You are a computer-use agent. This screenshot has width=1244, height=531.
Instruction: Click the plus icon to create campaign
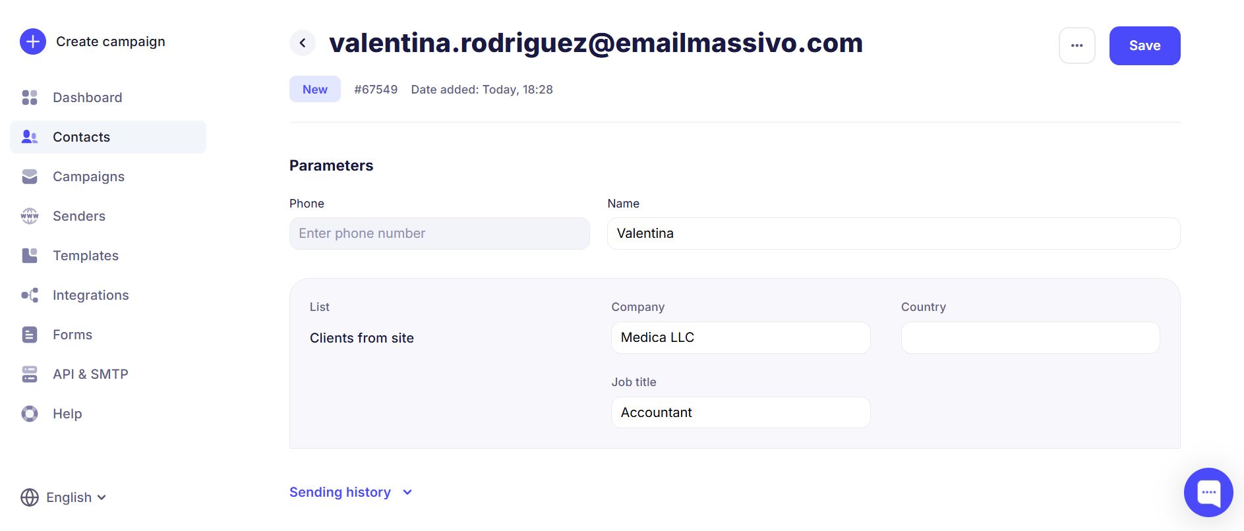click(33, 42)
